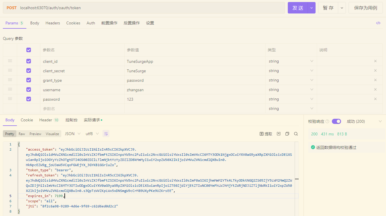
Task: Click the 提取 extract button
Action: coord(266,134)
